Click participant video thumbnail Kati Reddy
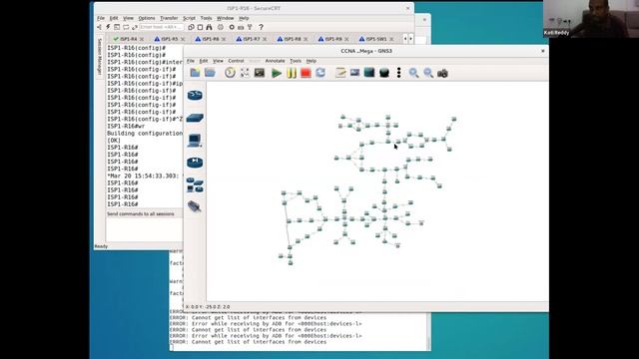Screen dimensions: 639x359 click(x=590, y=19)
